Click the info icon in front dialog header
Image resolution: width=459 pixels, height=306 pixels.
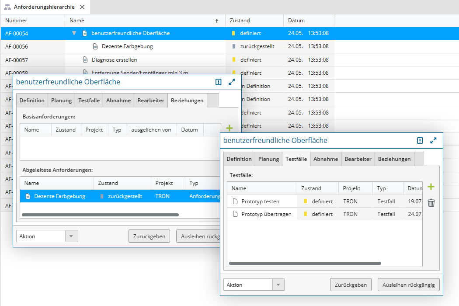point(420,141)
